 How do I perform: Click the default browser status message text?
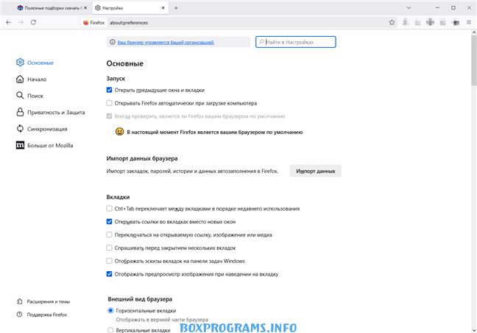(215, 132)
